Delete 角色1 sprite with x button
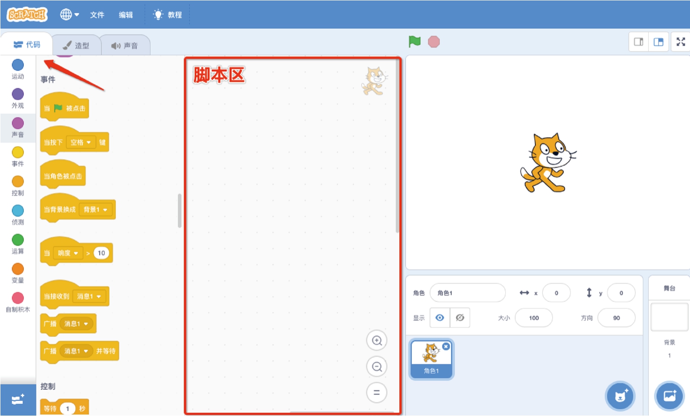 click(446, 347)
